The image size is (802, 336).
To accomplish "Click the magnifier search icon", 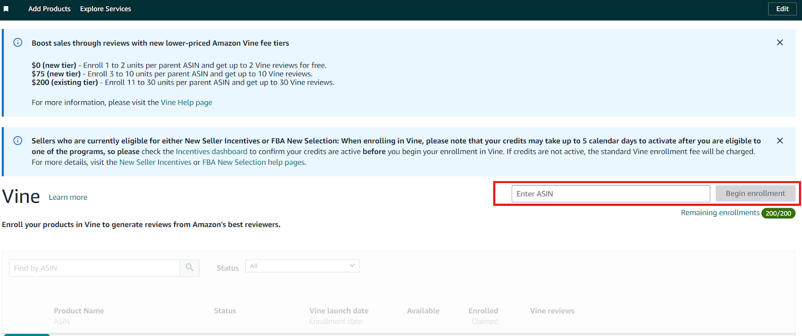I will [x=189, y=268].
